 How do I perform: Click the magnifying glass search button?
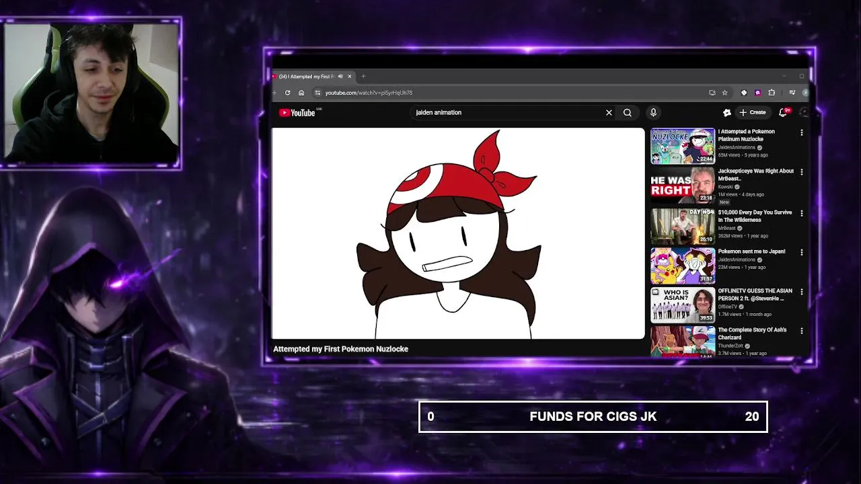(x=628, y=113)
